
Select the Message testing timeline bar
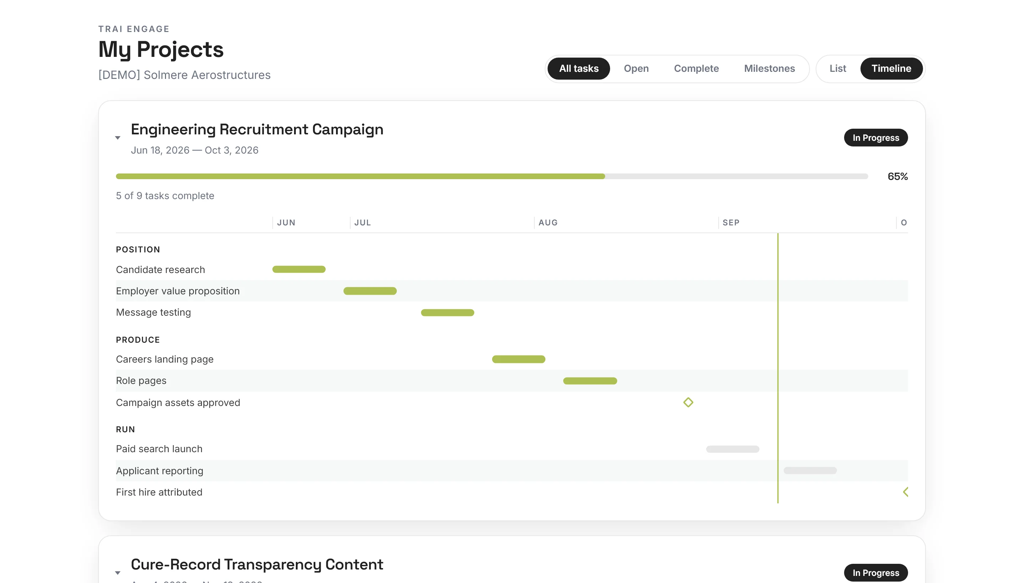pos(447,313)
